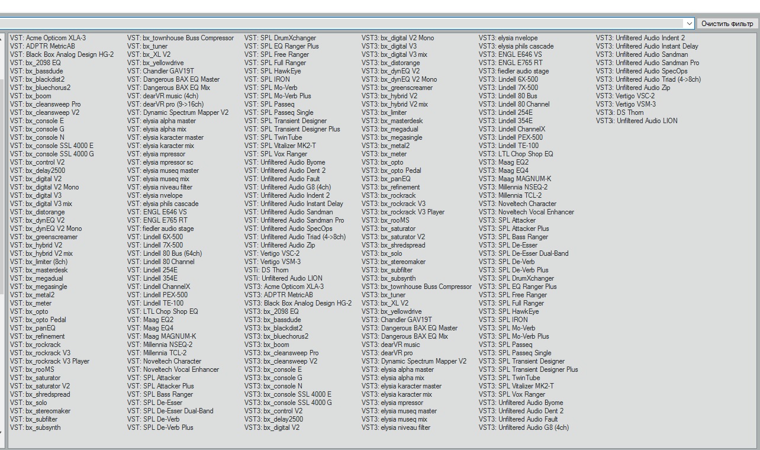
Task: Select VST: bx_stereomaker
Action: point(40,411)
